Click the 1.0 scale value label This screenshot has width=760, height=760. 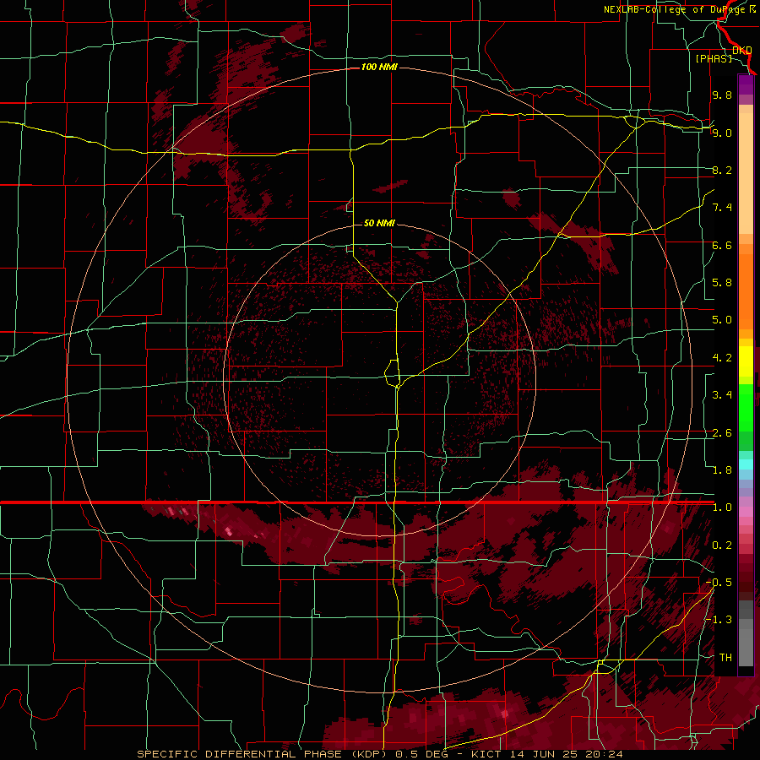coord(722,508)
